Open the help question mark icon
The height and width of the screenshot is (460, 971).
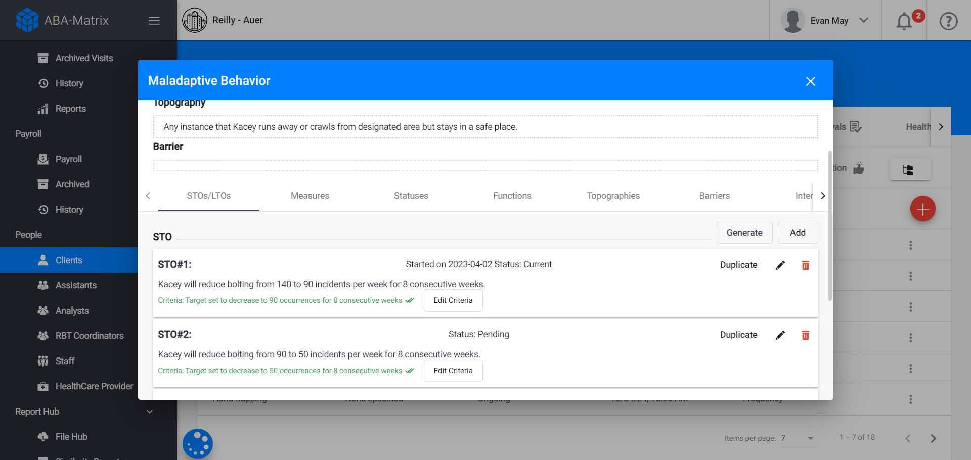948,21
